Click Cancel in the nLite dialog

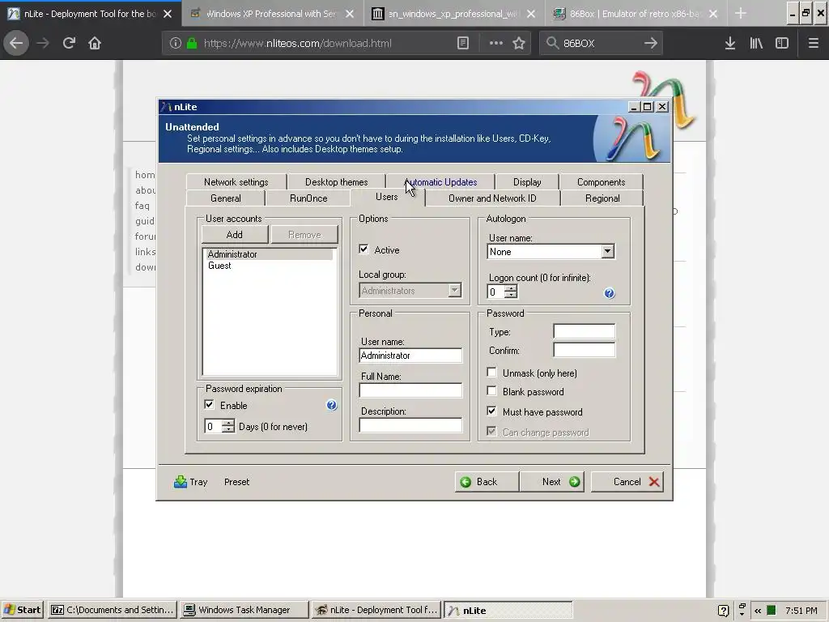pos(627,482)
